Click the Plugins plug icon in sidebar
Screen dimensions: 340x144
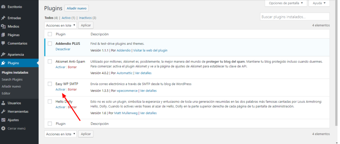[x=3, y=63]
